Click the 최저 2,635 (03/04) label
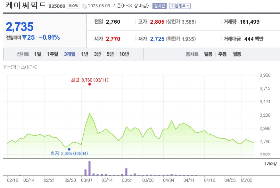The width and height of the screenshot is (280, 188). pos(69,153)
